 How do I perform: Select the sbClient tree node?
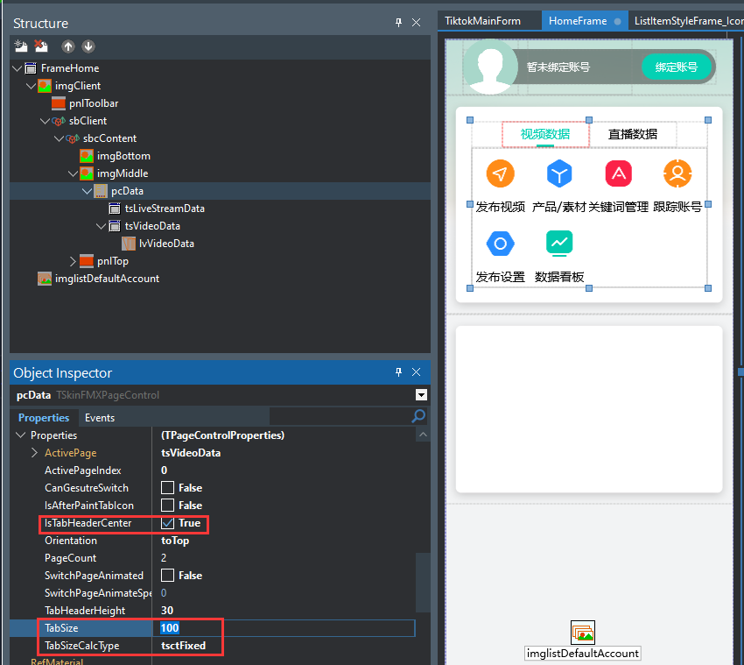88,121
